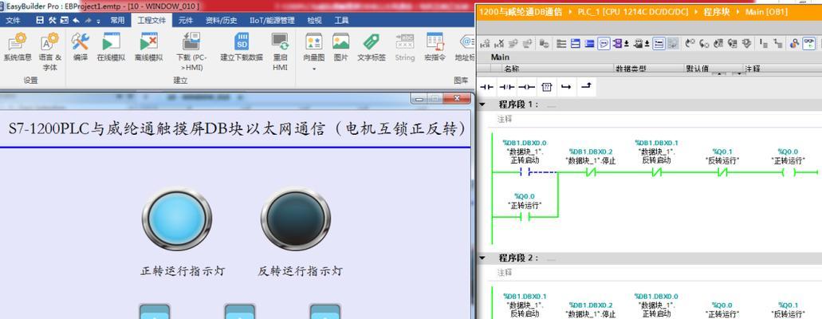The width and height of the screenshot is (822, 319).
Task: Switch to the 工程文件 ribbon tab
Action: (151, 20)
